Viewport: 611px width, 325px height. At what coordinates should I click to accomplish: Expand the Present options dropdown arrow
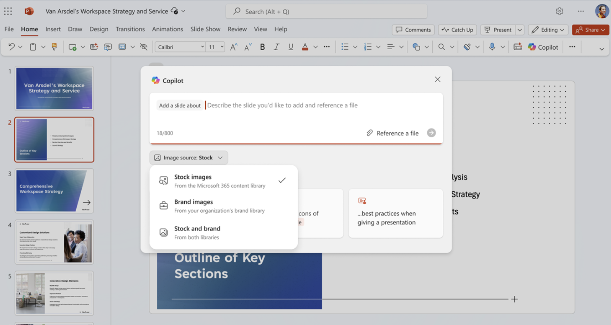pos(520,30)
